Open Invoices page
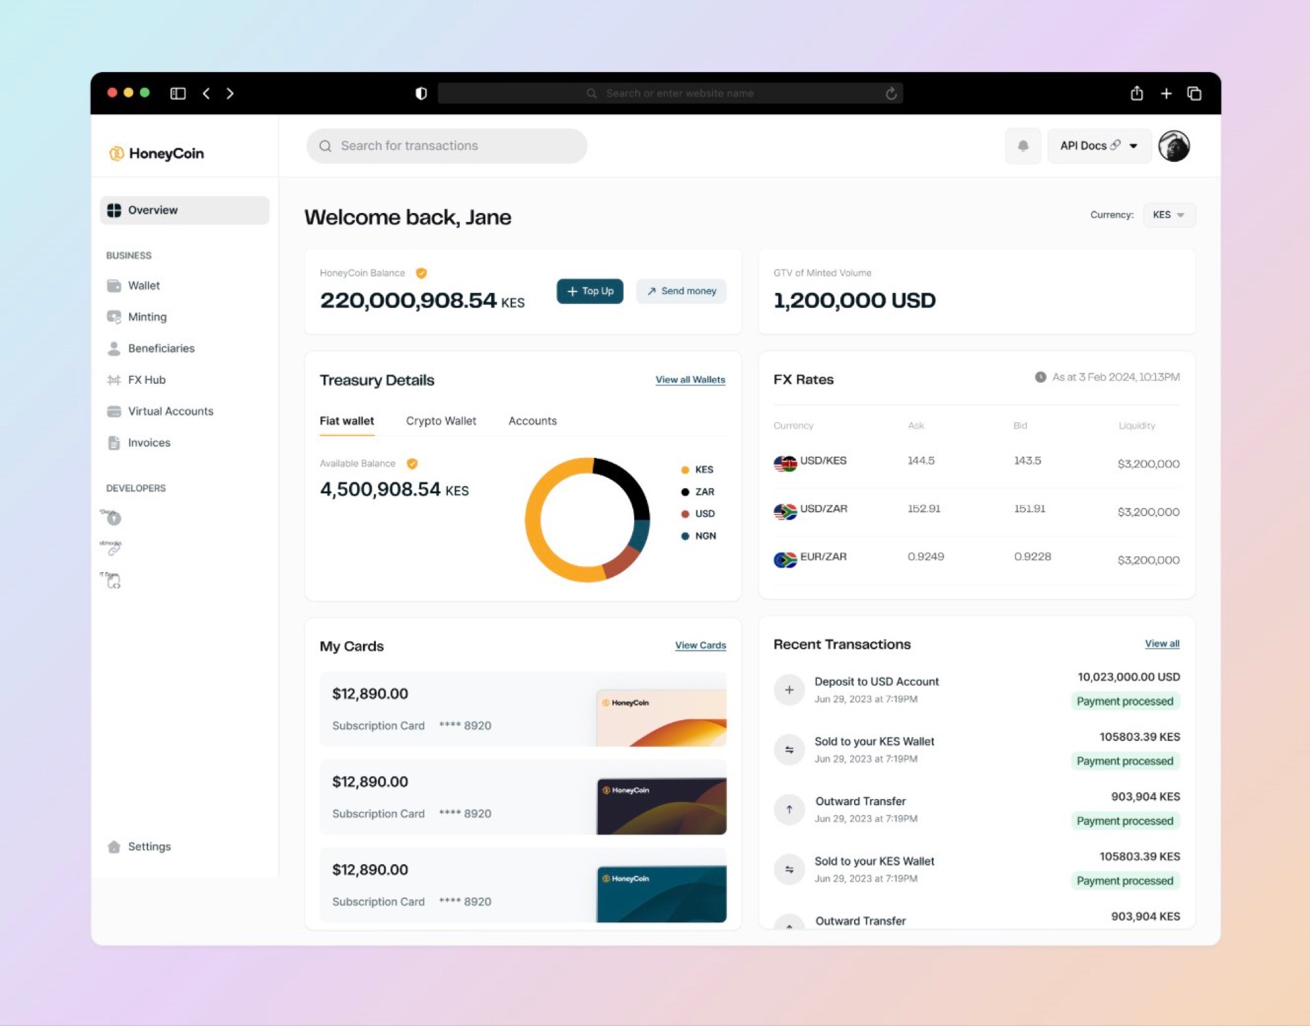Viewport: 1310px width, 1026px height. (138, 443)
